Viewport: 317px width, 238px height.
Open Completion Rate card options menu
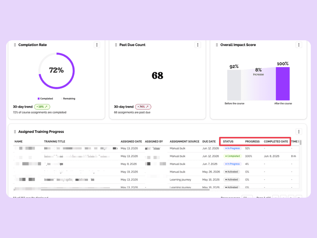pyautogui.click(x=97, y=45)
